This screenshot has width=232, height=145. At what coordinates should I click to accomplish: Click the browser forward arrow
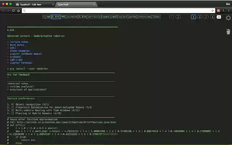pos(8,11)
